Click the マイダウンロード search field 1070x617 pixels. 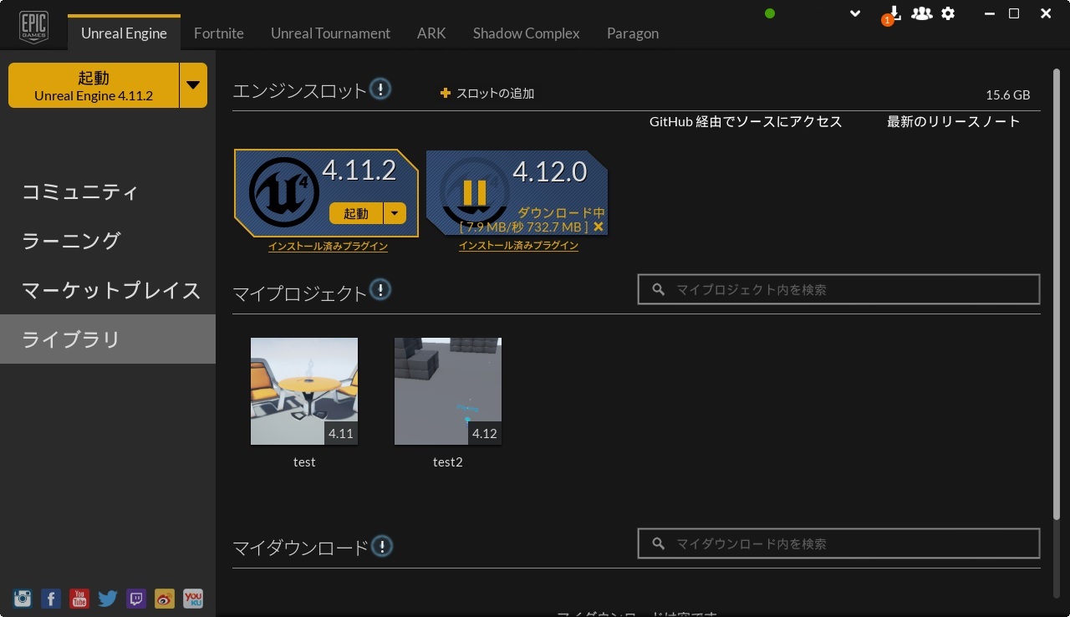pyautogui.click(x=838, y=543)
